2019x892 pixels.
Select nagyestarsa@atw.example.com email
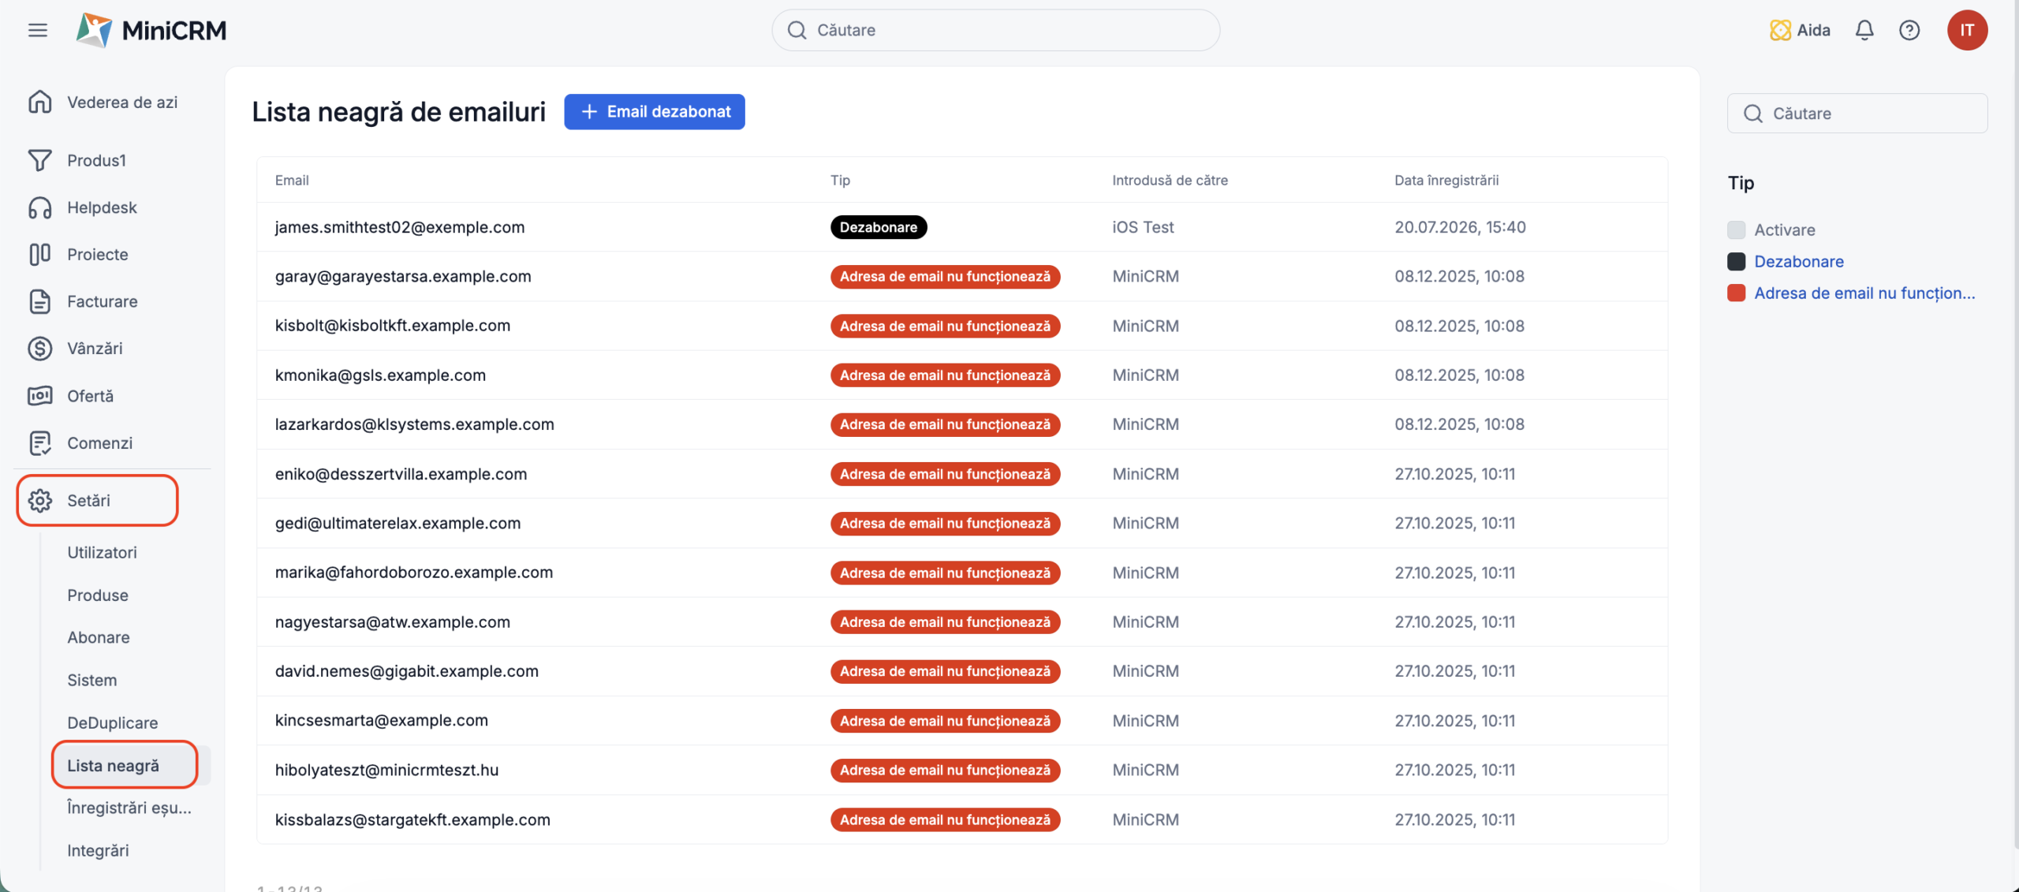pyautogui.click(x=393, y=622)
